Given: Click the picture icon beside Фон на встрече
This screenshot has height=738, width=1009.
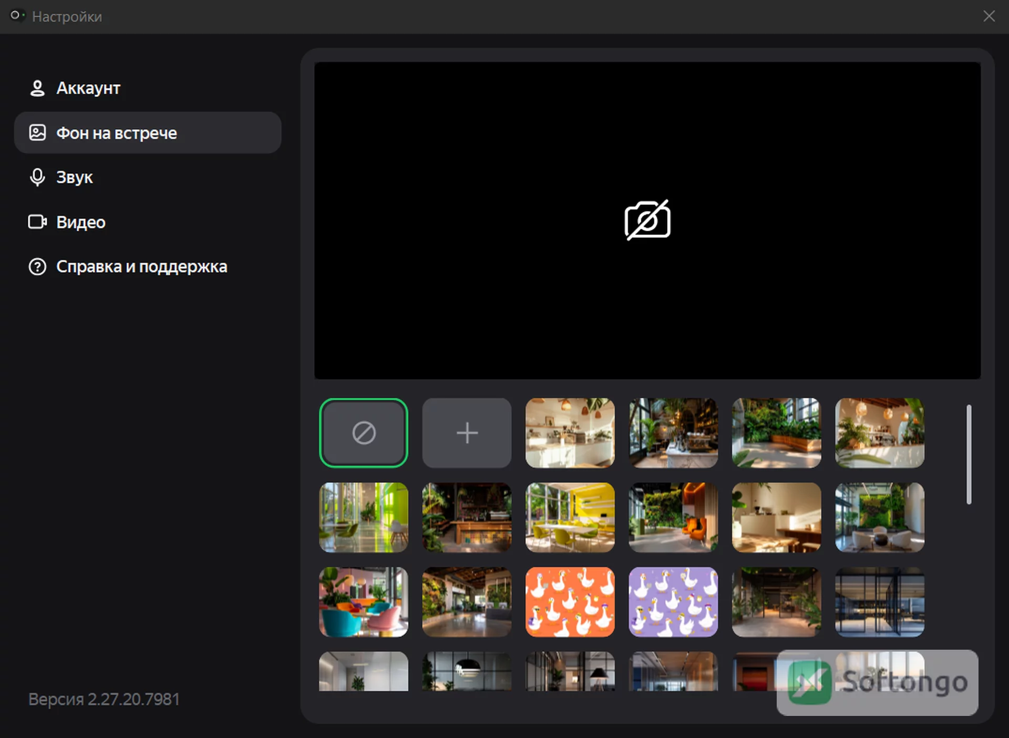Looking at the screenshot, I should point(37,132).
